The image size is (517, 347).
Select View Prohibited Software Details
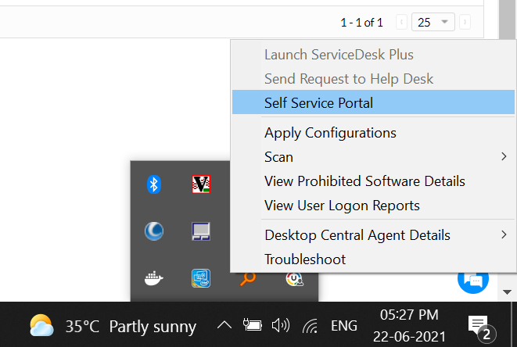coord(373,181)
